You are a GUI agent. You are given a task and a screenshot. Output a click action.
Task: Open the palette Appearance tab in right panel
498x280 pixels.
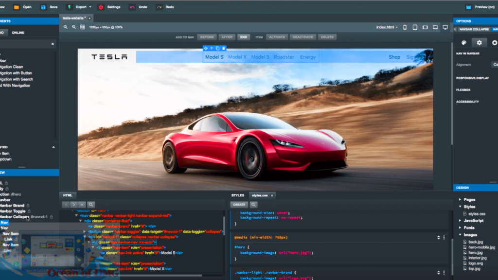(463, 43)
